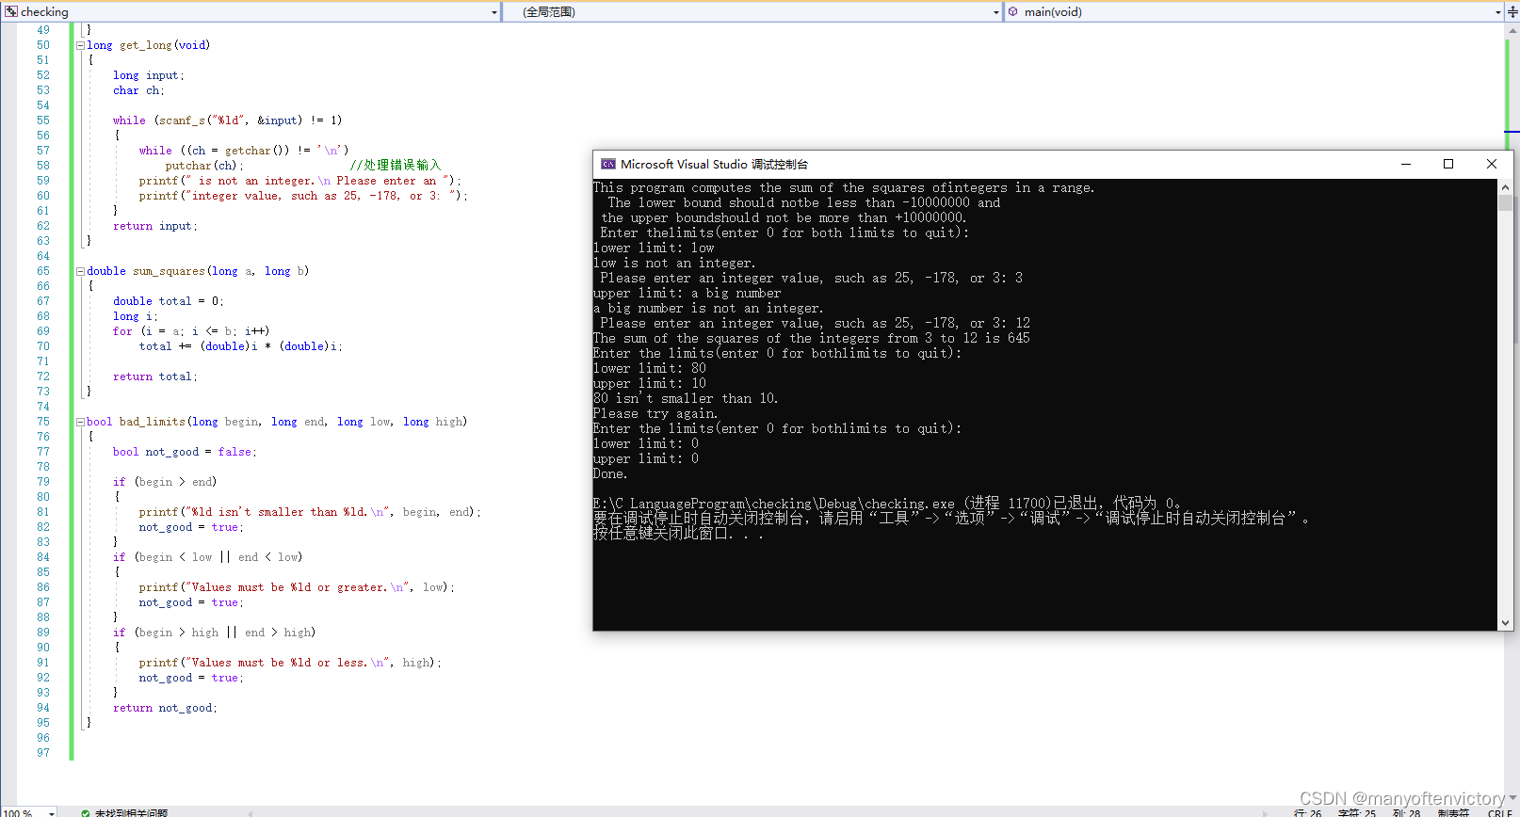Click console text '80 isn't smaller than 10.'
This screenshot has height=817, width=1520.
tap(686, 398)
